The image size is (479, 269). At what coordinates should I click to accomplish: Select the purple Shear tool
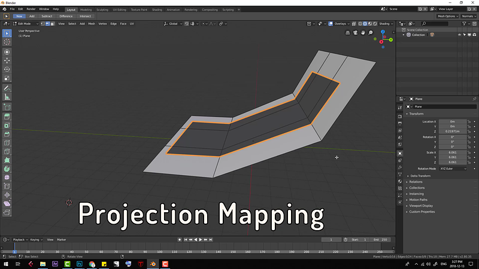[x=7, y=204]
